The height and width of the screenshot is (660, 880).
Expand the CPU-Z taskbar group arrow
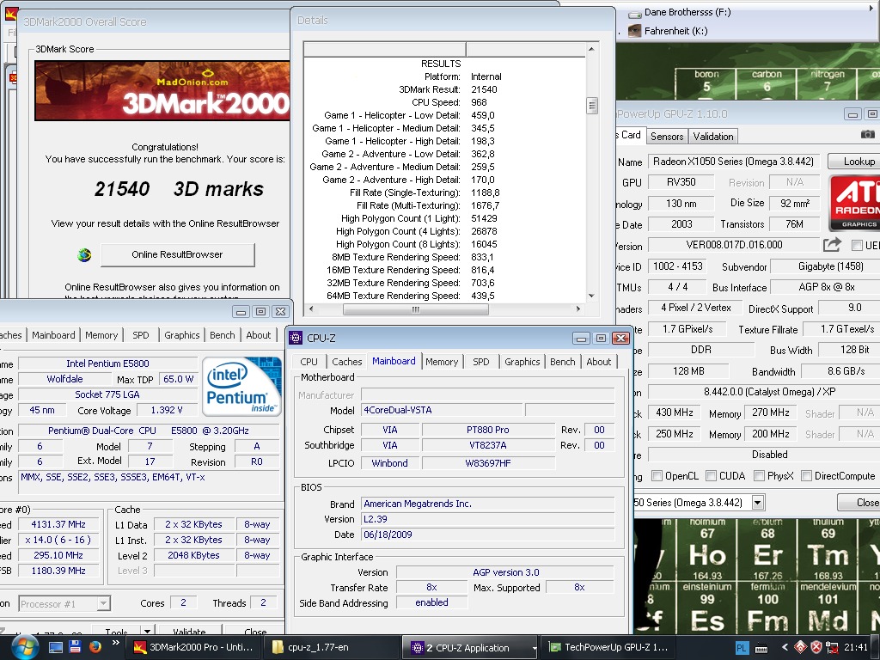click(535, 648)
